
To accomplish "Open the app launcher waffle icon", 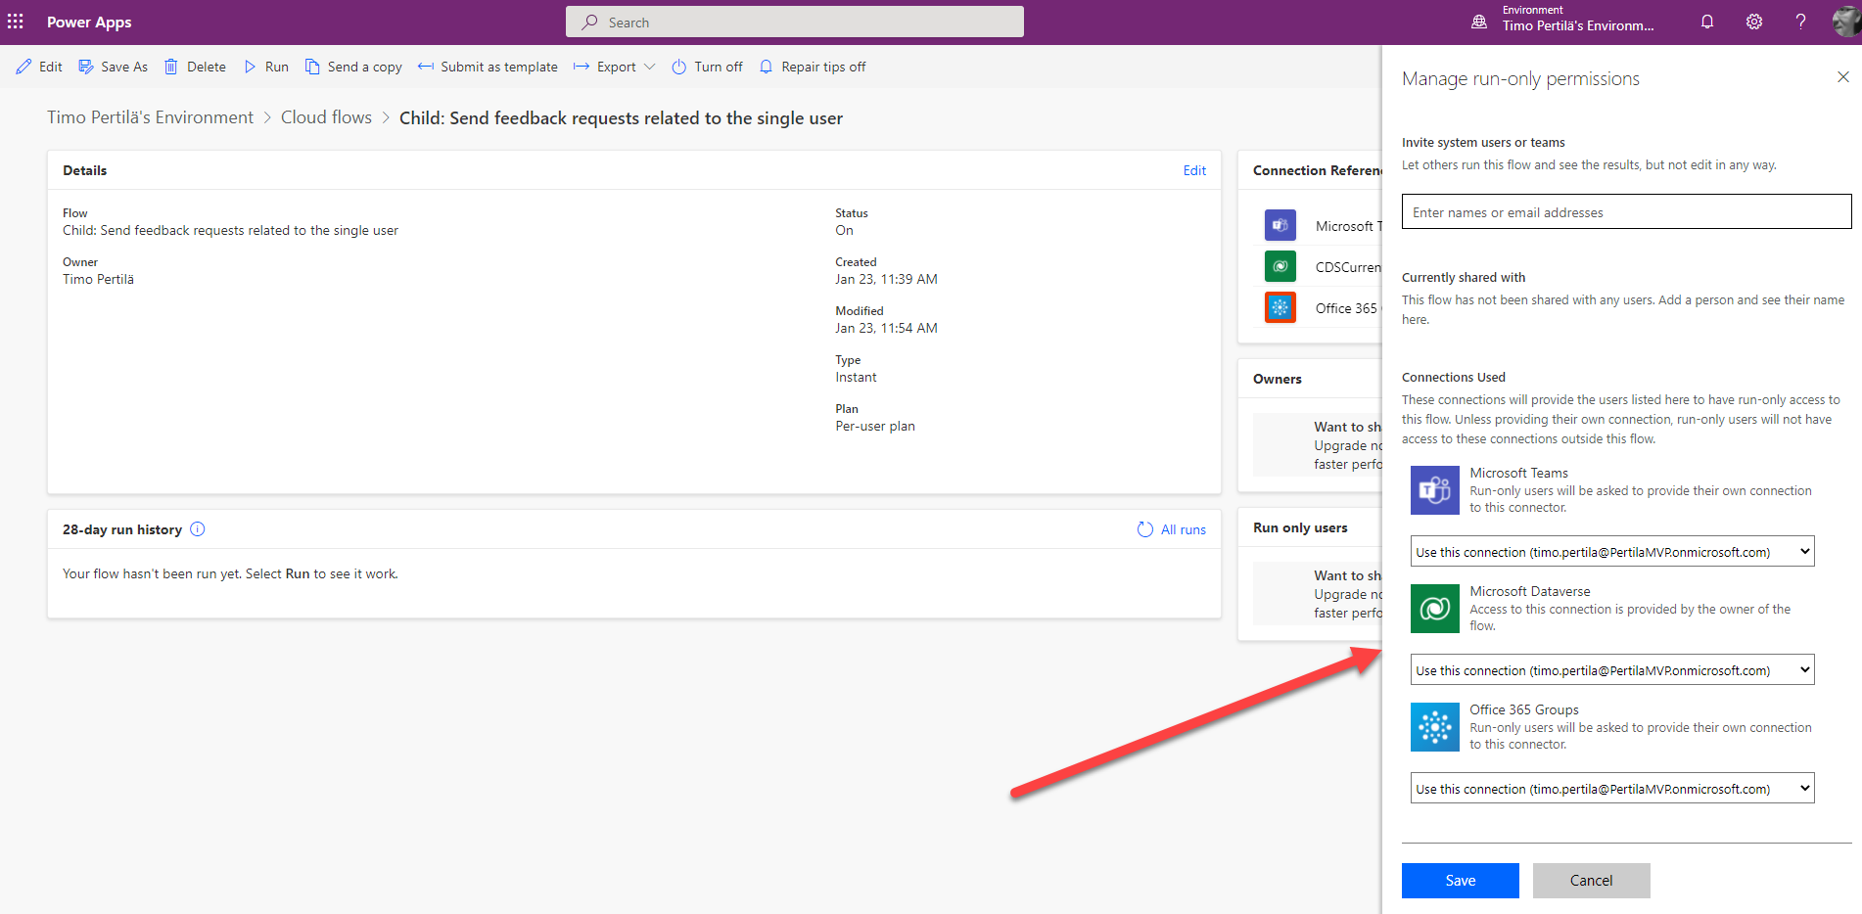I will pyautogui.click(x=16, y=22).
